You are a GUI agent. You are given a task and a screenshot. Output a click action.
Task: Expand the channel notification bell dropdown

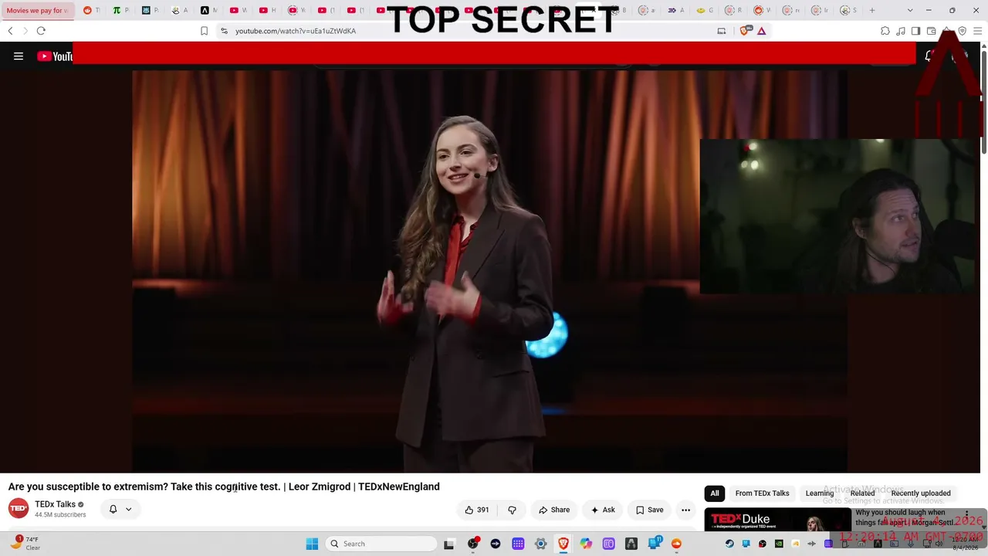[120, 509]
